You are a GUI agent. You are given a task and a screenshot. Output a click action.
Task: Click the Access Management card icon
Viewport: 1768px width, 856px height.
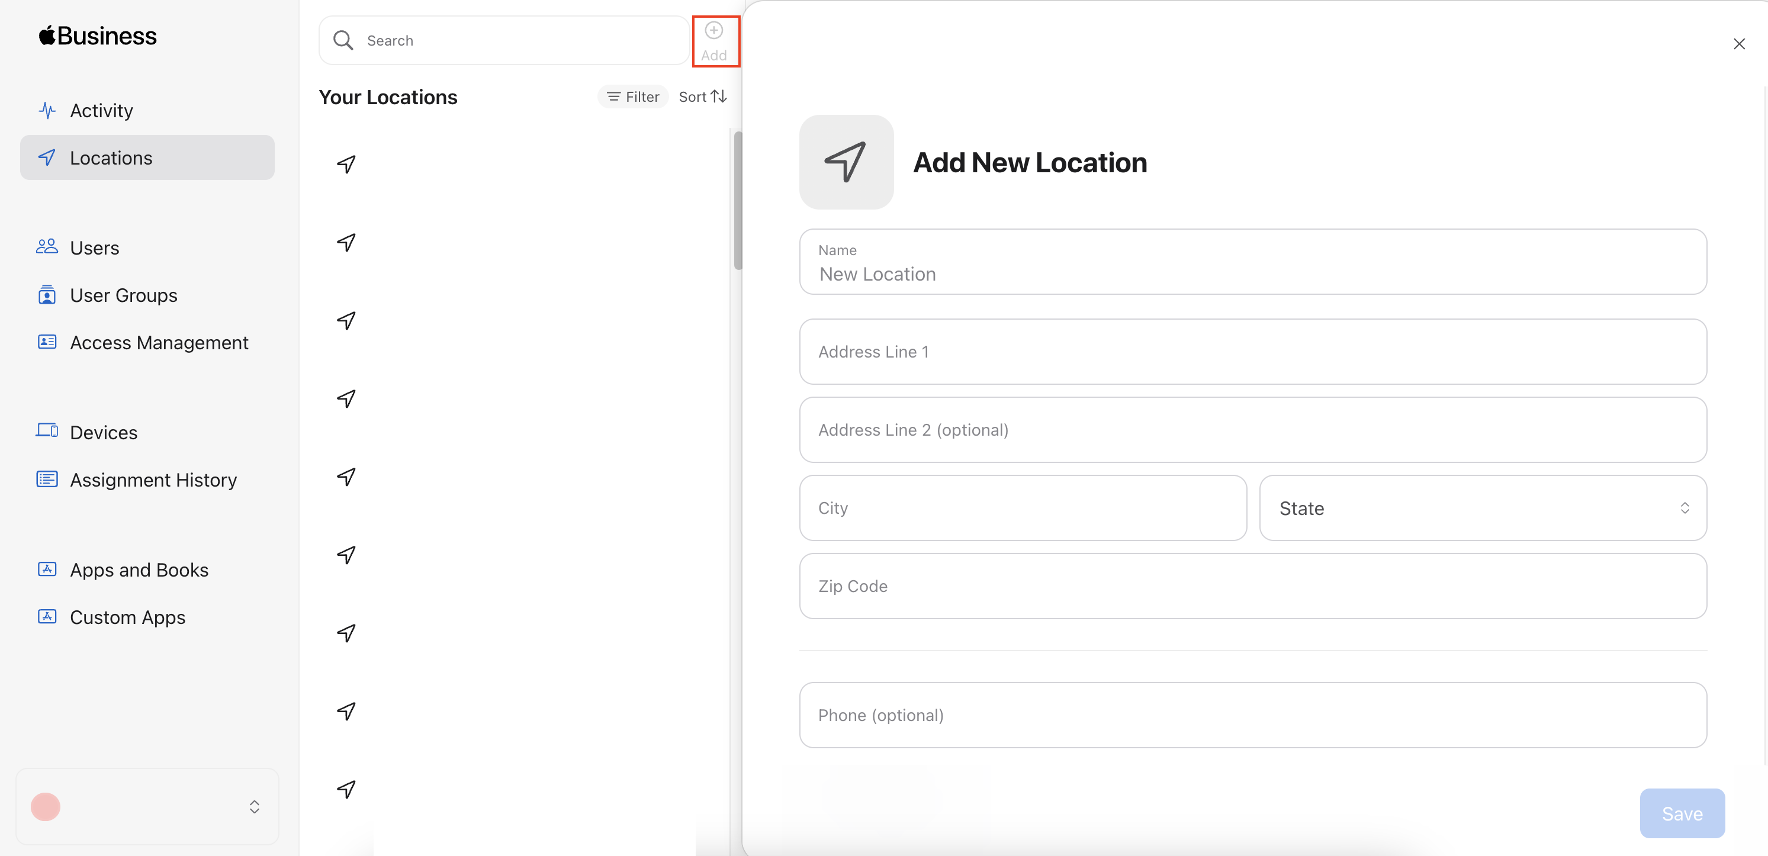47,342
